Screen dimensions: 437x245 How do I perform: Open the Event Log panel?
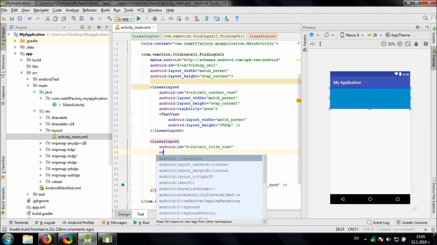[x=378, y=223]
